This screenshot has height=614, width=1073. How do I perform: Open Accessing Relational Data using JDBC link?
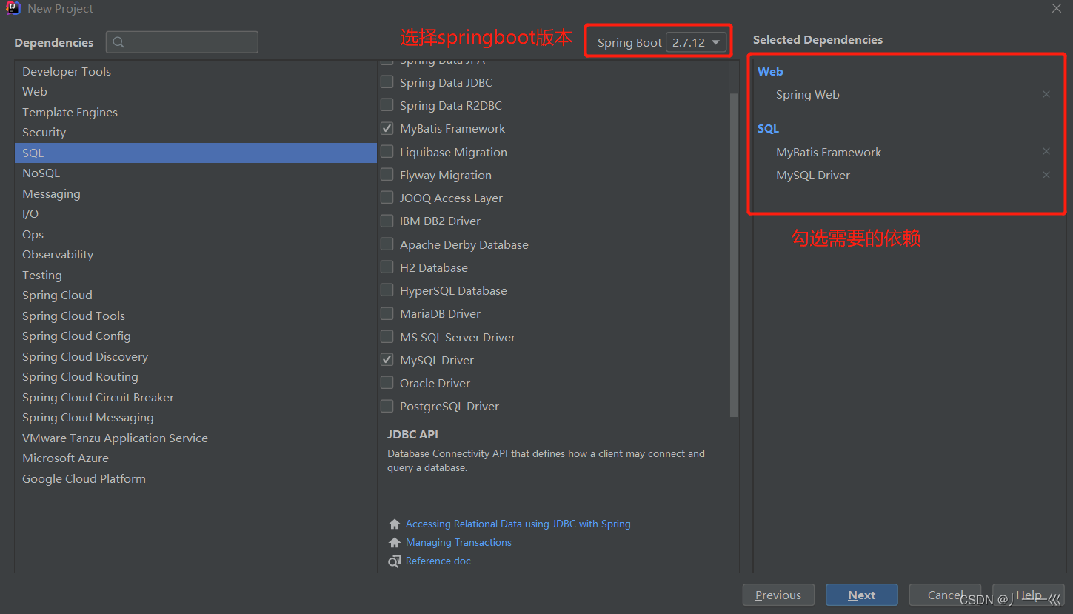point(518,524)
